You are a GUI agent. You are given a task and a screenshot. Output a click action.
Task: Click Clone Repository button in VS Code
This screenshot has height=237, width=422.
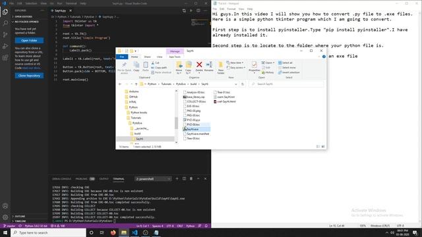tap(29, 76)
